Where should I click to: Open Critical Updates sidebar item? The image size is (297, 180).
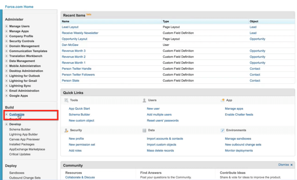click(20, 154)
